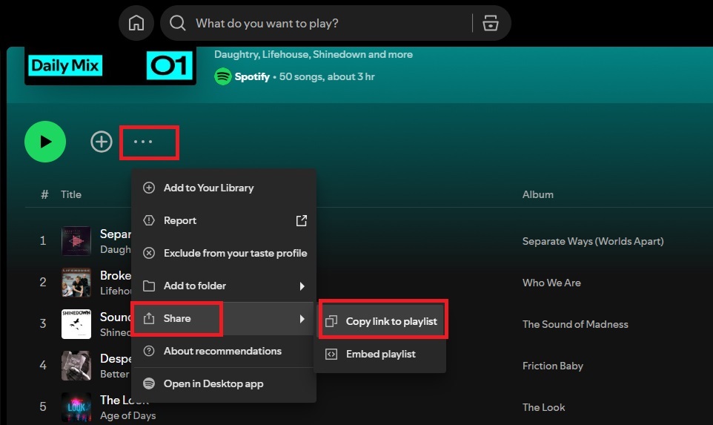This screenshot has height=425, width=713.
Task: Click the plus icon beside Add to Your Library
Action: tap(149, 188)
